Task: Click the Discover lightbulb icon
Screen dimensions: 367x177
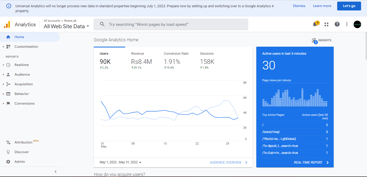Action: click(8, 152)
